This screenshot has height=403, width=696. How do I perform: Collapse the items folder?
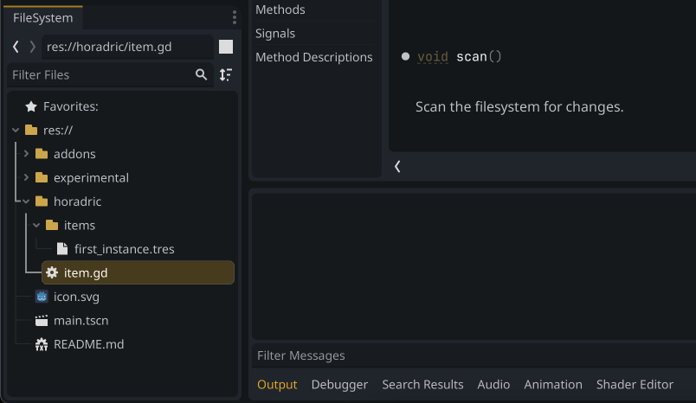[36, 225]
